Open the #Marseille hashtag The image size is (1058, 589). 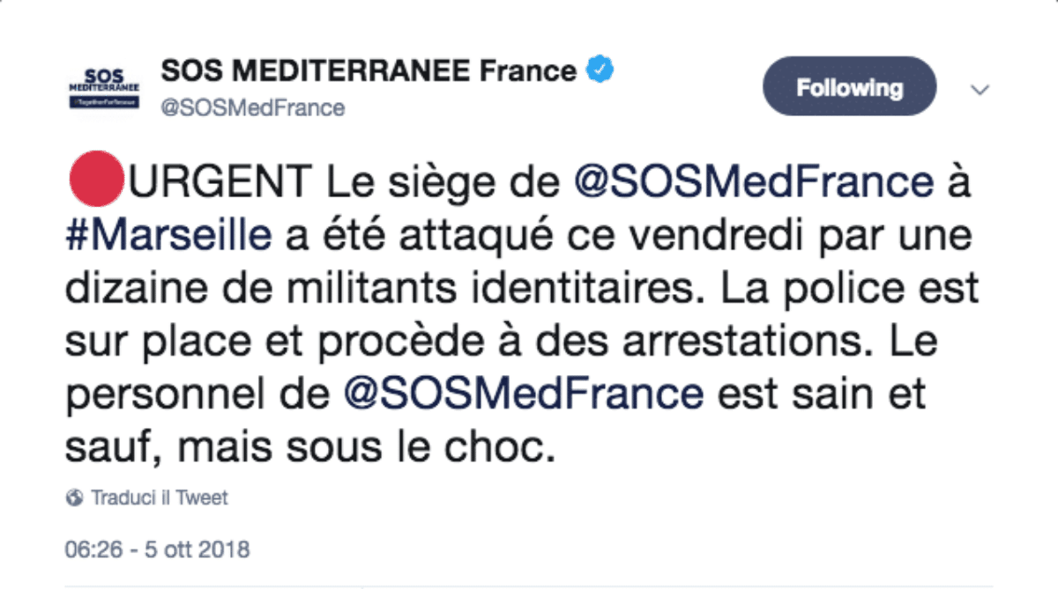(169, 236)
